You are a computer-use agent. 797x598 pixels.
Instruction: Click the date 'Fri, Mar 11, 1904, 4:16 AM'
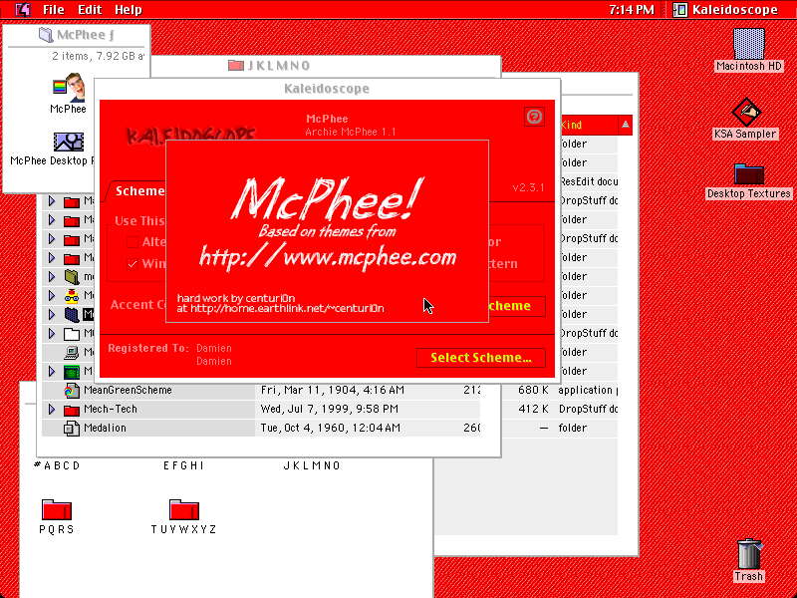pos(333,390)
